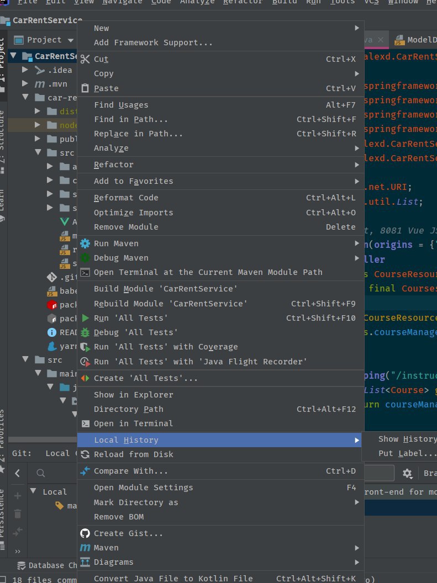This screenshot has width=437, height=583.
Task: Choose Reformat Code menu entry
Action: (220, 198)
